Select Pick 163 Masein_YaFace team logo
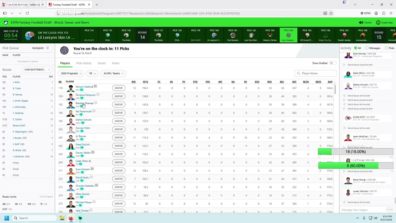Image resolution: width=396 pixels, height=223 pixels. (x=270, y=35)
